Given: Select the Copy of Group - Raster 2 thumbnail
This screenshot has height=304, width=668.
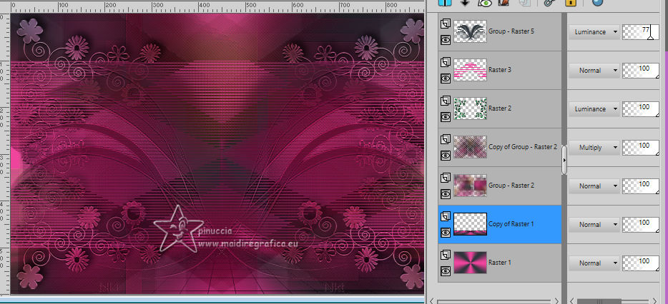Looking at the screenshot, I should [471, 147].
